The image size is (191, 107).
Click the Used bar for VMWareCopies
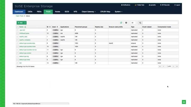tap(56, 33)
